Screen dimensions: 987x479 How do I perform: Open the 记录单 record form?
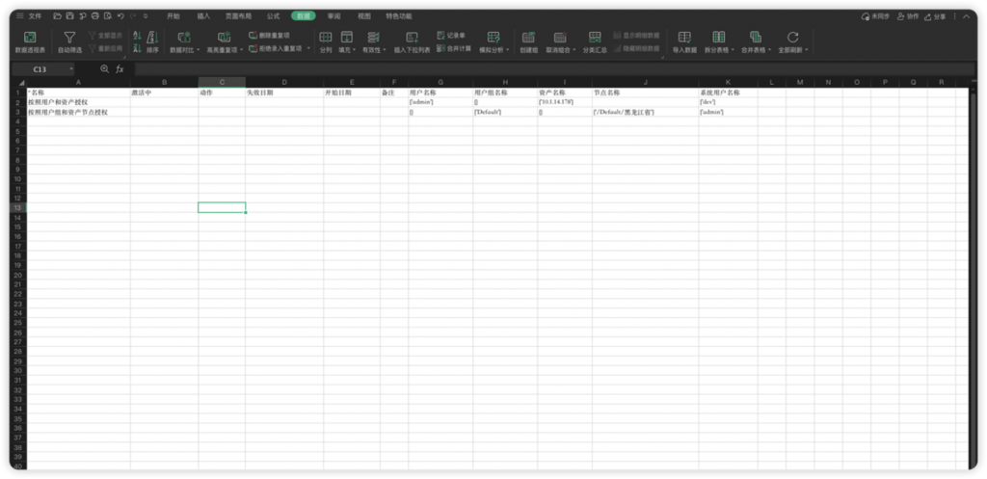[x=451, y=36]
